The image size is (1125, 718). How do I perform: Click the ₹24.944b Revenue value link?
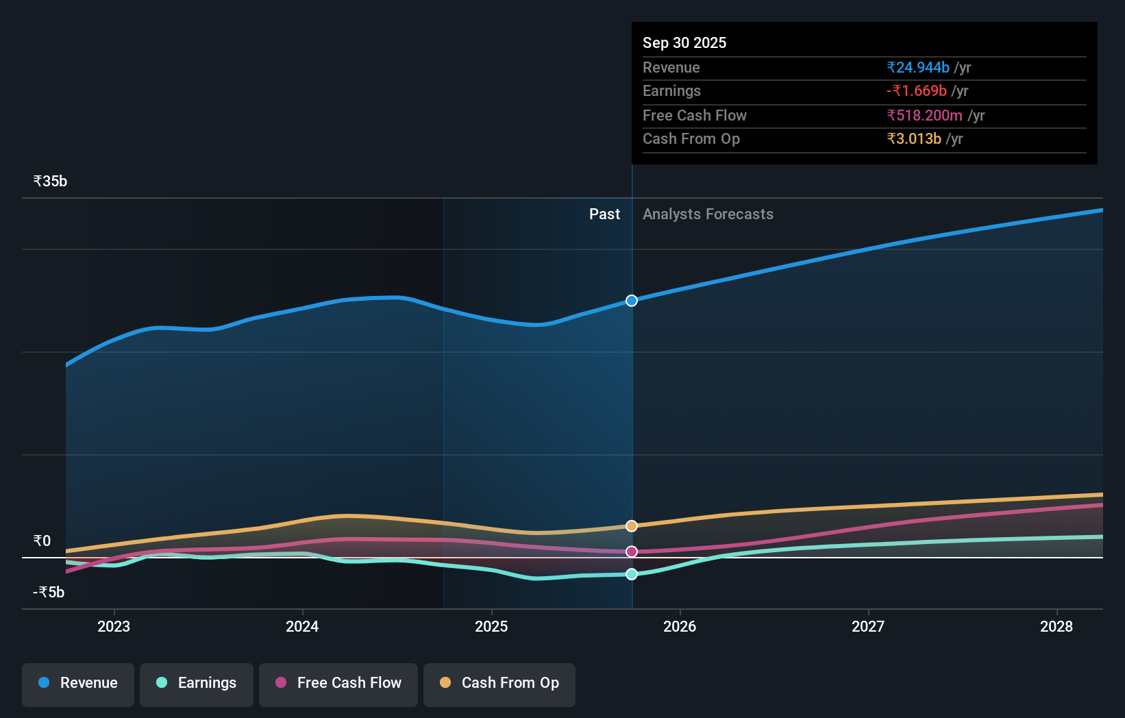click(918, 67)
